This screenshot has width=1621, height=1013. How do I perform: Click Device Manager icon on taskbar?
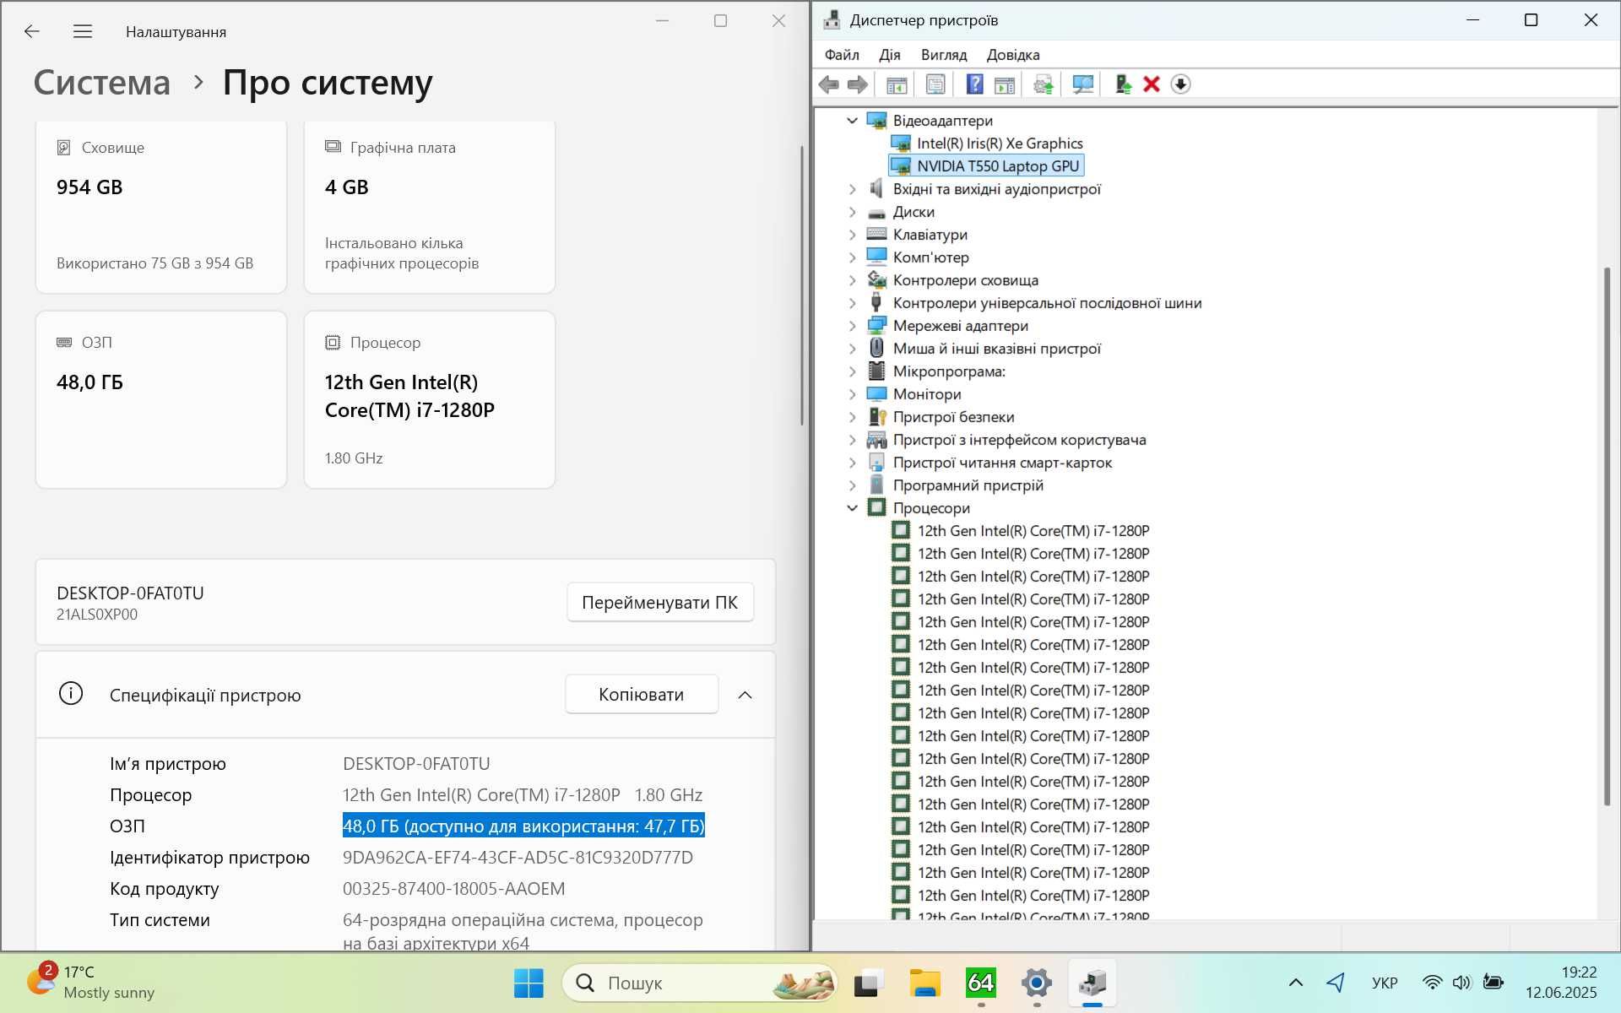pyautogui.click(x=1092, y=983)
